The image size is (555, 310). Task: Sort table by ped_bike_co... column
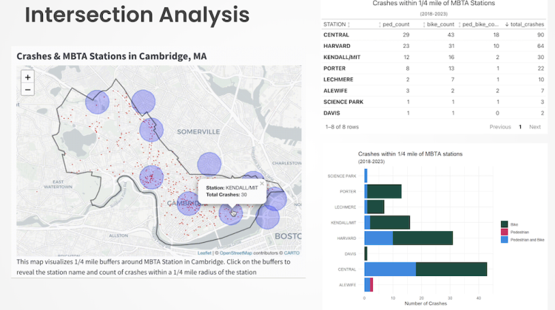(479, 24)
